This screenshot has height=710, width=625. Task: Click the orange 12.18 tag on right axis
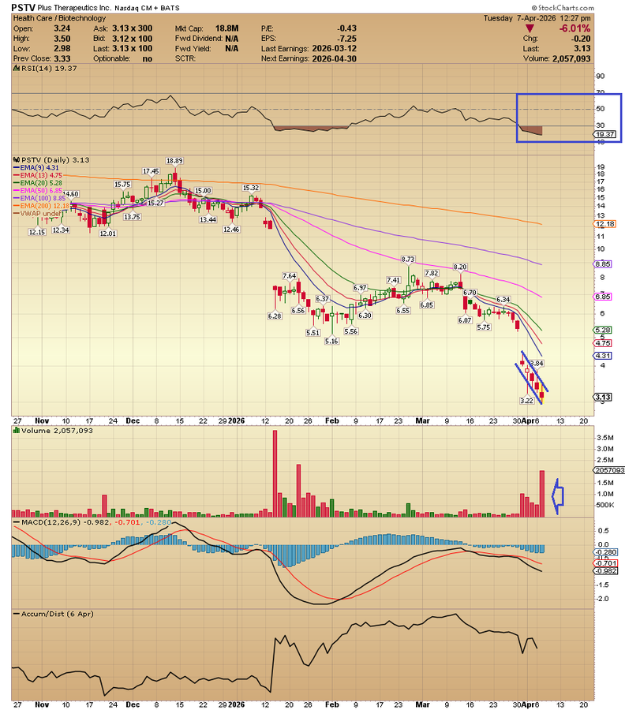point(605,224)
